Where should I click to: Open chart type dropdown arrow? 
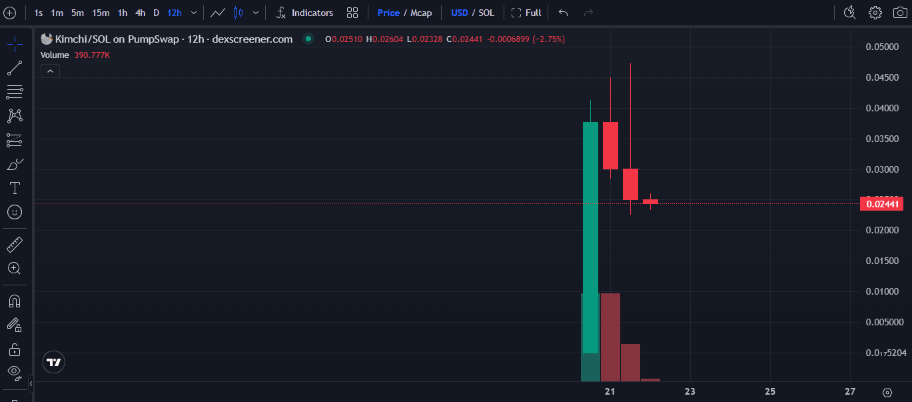(256, 13)
